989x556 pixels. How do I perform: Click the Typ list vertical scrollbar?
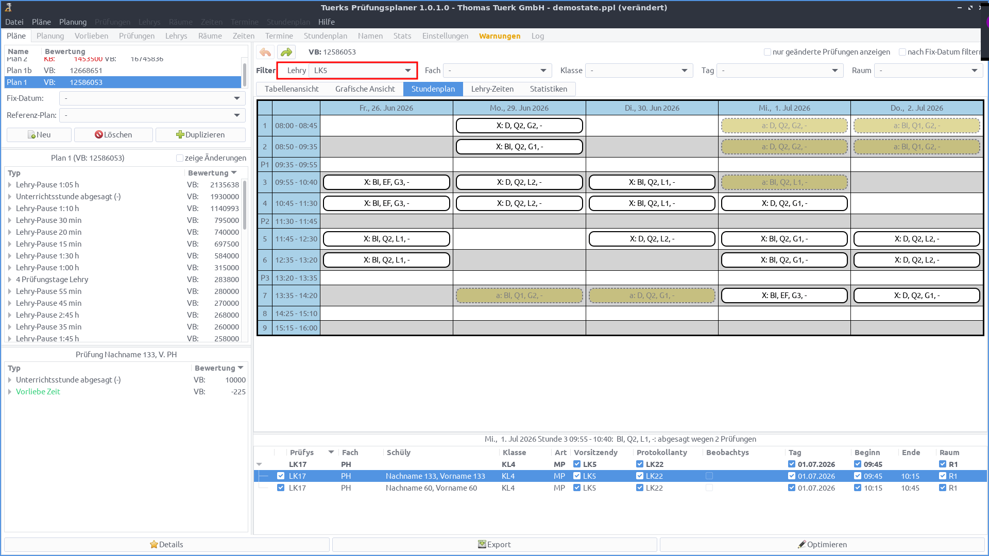coord(244,206)
